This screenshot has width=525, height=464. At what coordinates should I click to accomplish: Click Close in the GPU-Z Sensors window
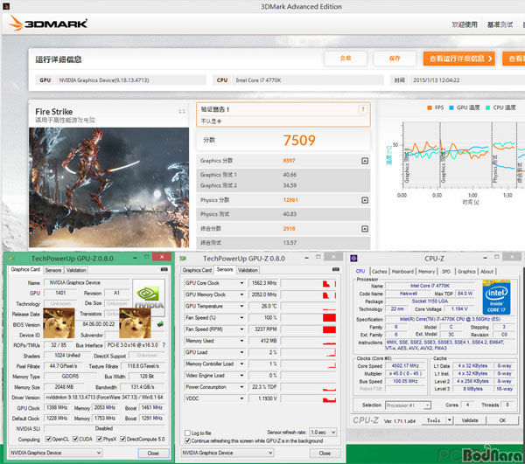tap(325, 453)
